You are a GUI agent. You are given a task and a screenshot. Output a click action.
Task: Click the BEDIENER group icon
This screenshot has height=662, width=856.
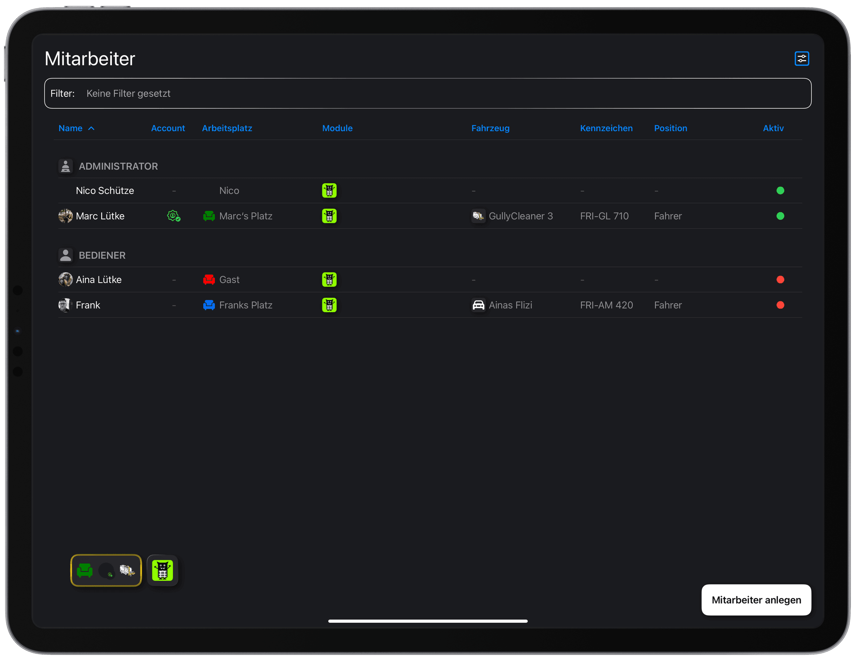point(66,255)
